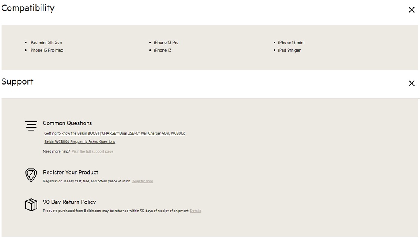The image size is (420, 238).
Task: Open Belkin WCB006 Frequently Asked Questions link
Action: [x=80, y=142]
